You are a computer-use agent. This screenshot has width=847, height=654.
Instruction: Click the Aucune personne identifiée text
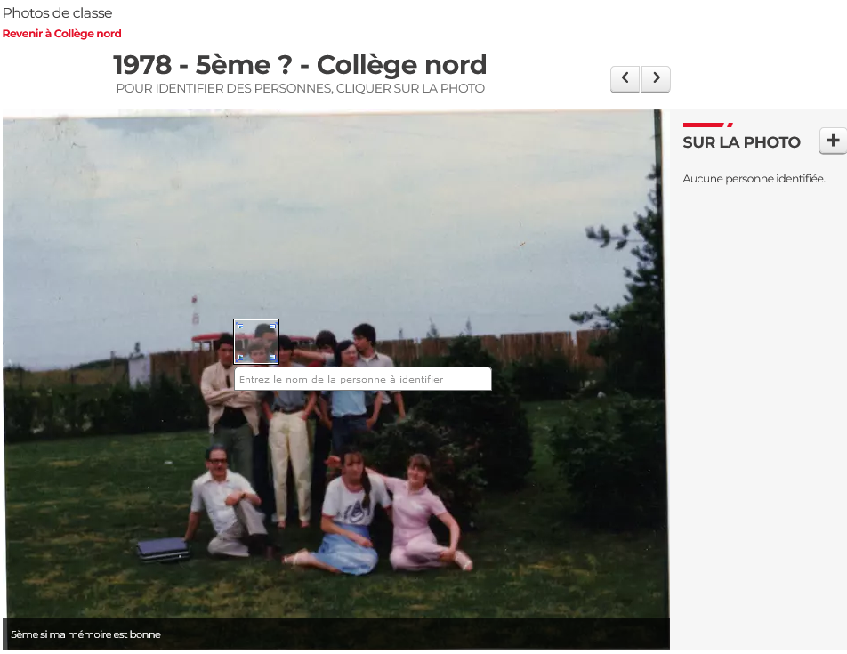point(754,179)
